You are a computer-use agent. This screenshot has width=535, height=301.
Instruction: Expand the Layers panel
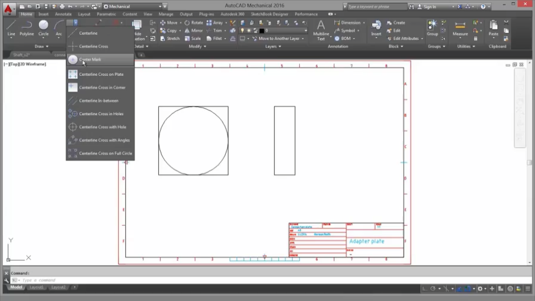[273, 46]
